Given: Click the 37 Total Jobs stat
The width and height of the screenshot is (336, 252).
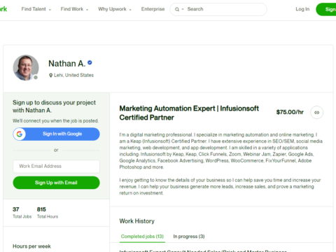Looking at the screenshot, I should click(22, 213).
